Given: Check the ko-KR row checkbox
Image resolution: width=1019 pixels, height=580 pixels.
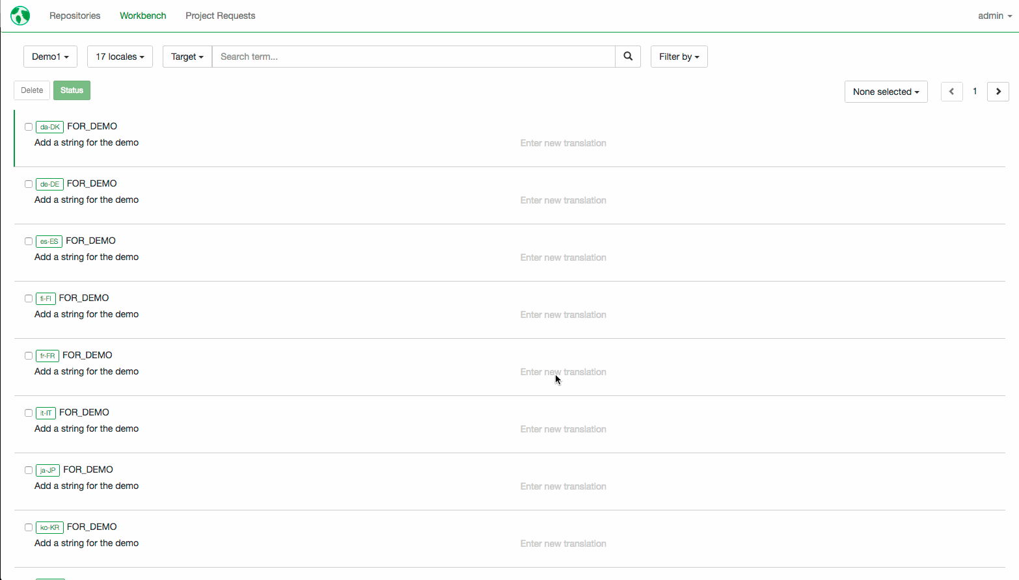Looking at the screenshot, I should tap(29, 527).
